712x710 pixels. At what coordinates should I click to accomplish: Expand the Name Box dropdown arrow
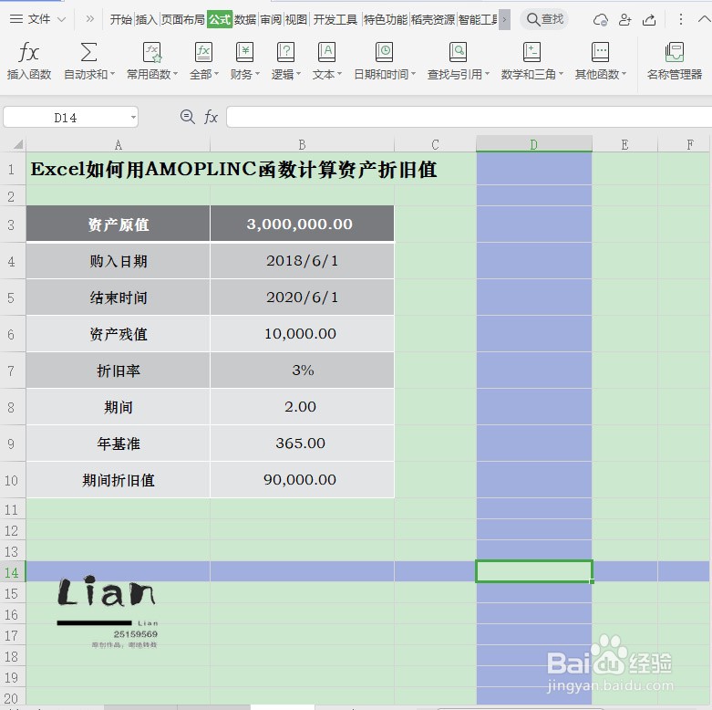coord(133,118)
